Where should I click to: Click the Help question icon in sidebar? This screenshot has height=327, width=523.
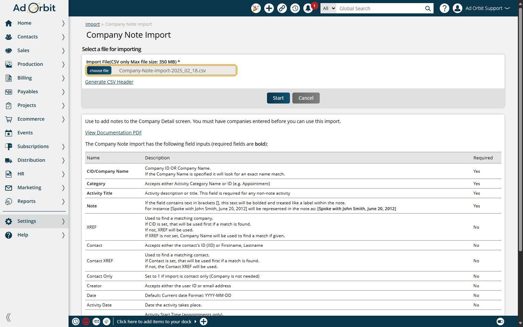point(9,235)
